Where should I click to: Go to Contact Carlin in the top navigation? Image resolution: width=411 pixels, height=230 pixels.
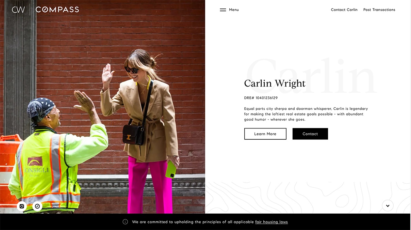(344, 10)
